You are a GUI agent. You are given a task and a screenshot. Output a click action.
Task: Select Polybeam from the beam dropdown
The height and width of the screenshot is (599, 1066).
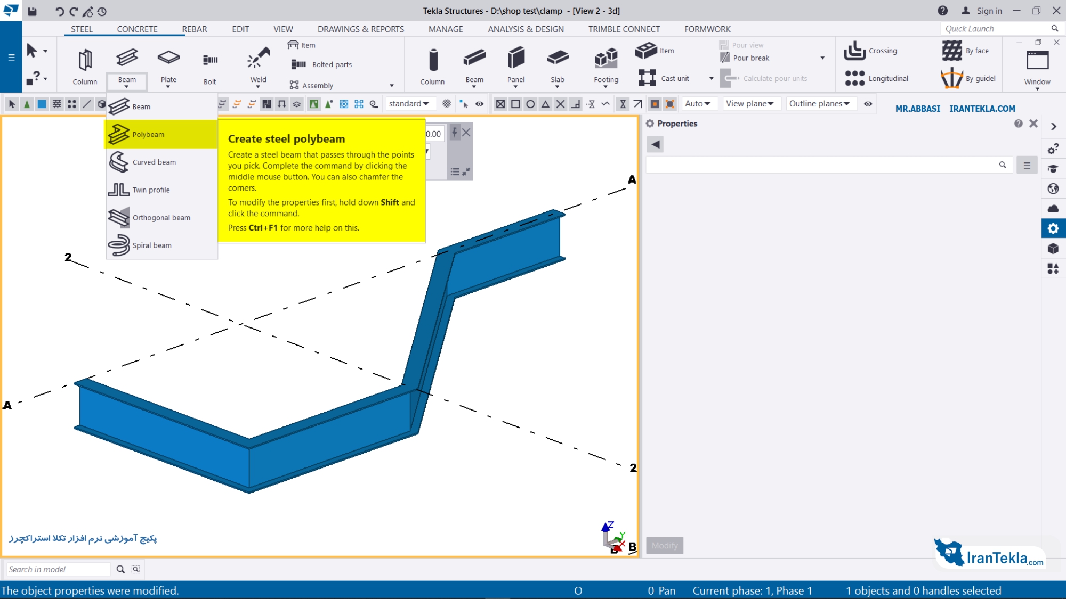click(x=160, y=134)
